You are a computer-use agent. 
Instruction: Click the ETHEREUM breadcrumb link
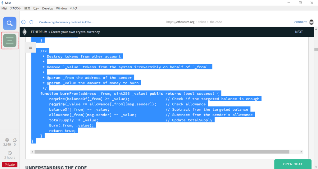39,32
